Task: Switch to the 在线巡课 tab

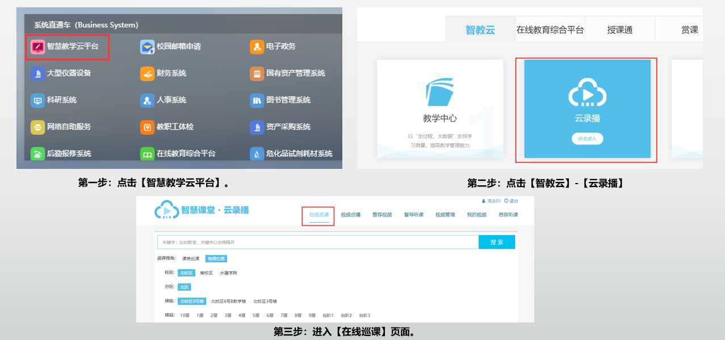Action: 319,215
